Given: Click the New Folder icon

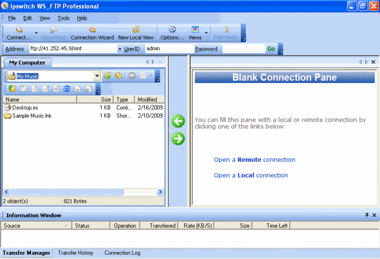Looking at the screenshot, I should pos(12,89).
